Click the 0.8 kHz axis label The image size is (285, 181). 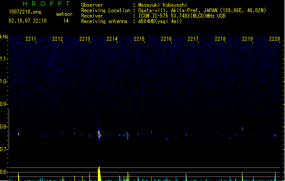point(4,127)
